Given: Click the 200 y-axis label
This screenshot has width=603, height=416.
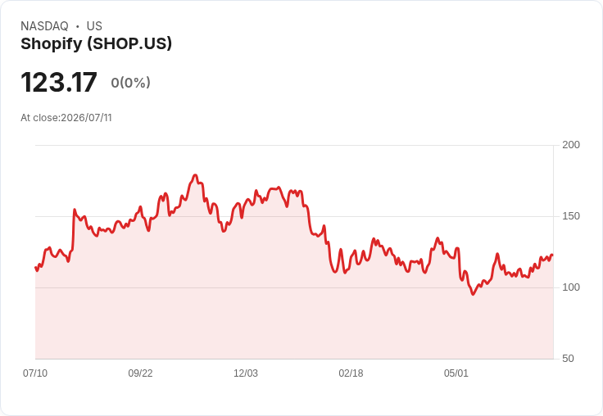Looking at the screenshot, I should (x=571, y=145).
